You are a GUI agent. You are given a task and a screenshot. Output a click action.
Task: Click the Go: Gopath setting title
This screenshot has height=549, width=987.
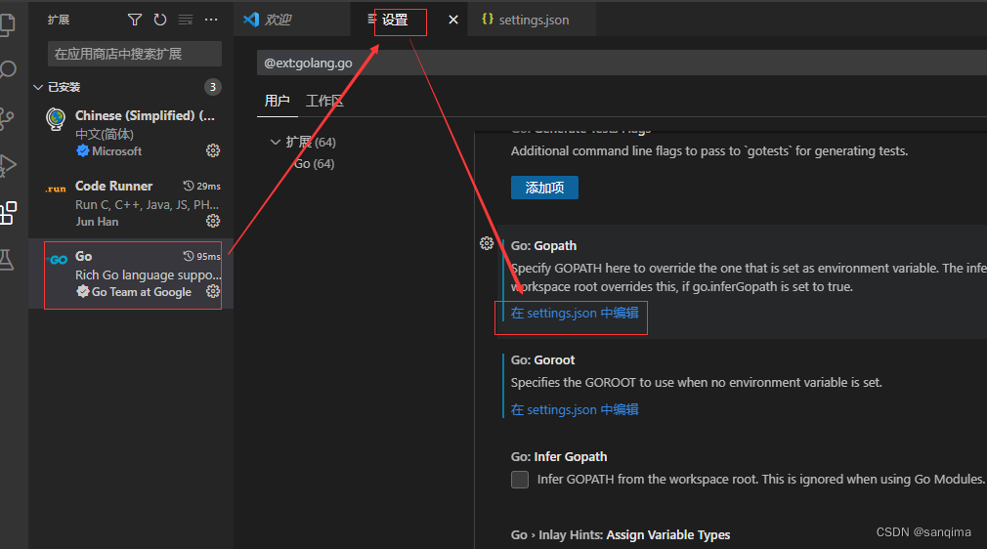pyautogui.click(x=544, y=245)
